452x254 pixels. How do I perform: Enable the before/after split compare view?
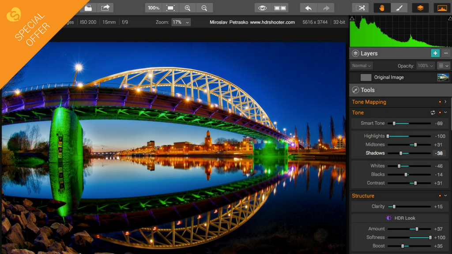pos(281,7)
